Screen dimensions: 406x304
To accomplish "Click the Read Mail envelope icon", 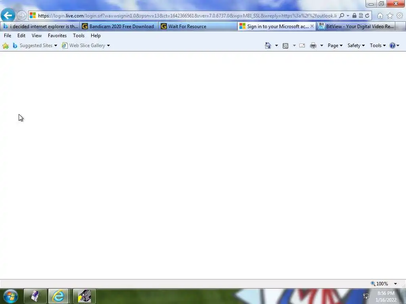I will pos(302,46).
